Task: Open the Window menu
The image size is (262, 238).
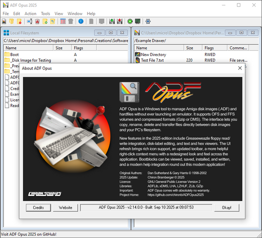Action: pyautogui.click(x=75, y=14)
